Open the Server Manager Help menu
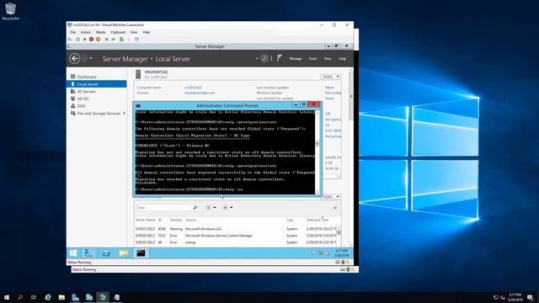 tap(342, 59)
